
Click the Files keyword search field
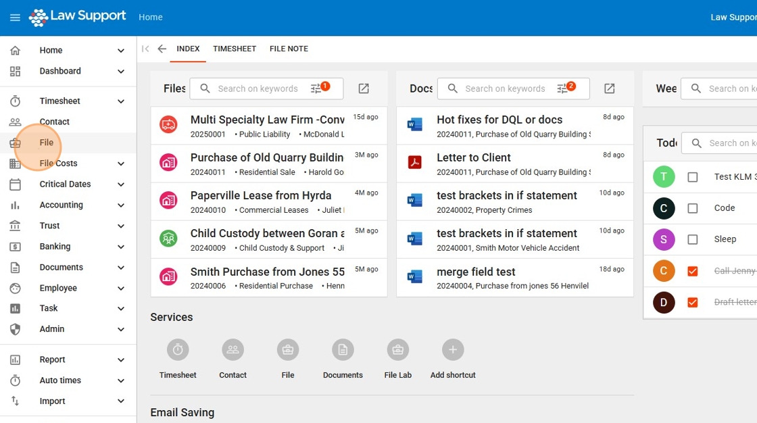[x=258, y=89]
